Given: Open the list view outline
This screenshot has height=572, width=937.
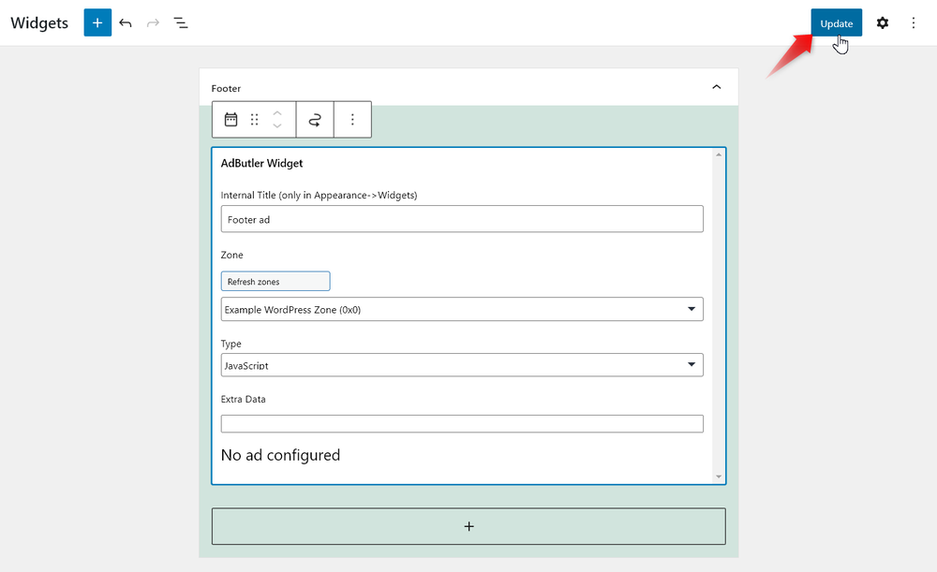Looking at the screenshot, I should click(x=181, y=22).
